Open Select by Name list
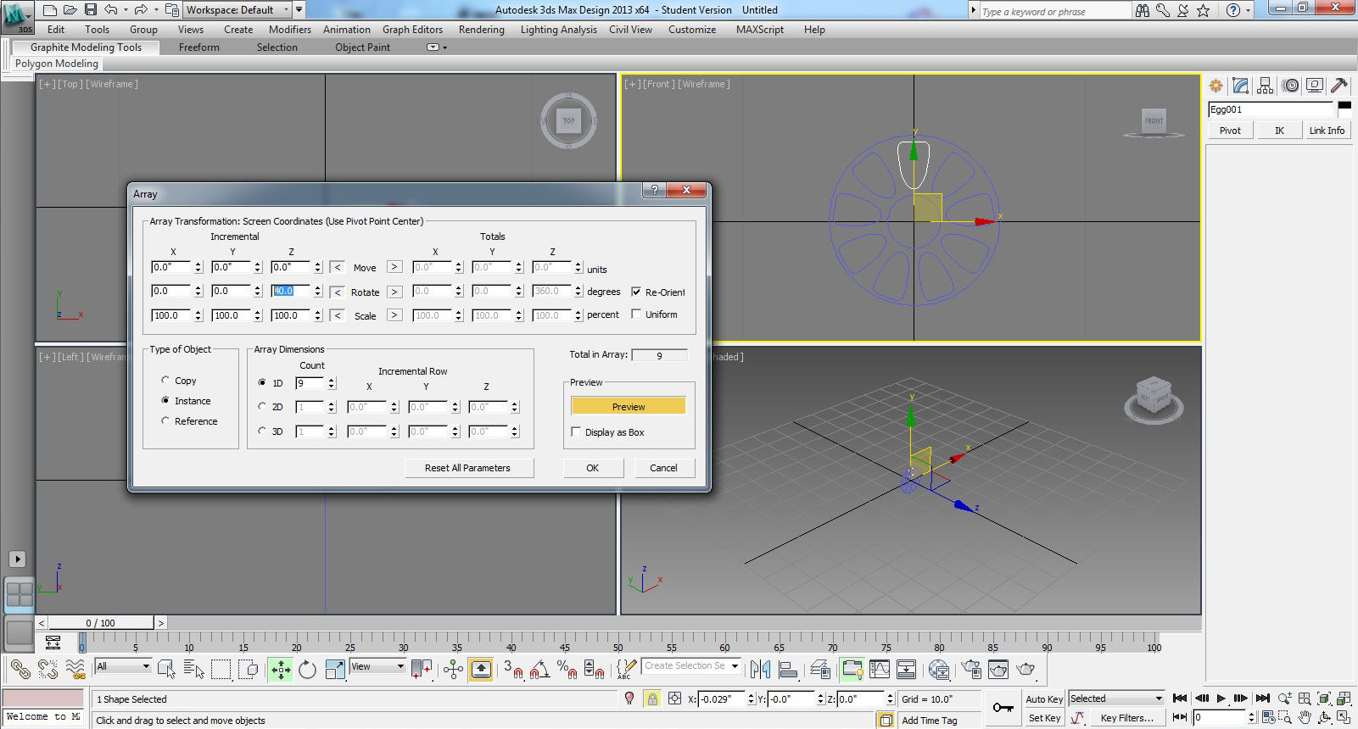Screen dimensions: 1358x729 194,670
